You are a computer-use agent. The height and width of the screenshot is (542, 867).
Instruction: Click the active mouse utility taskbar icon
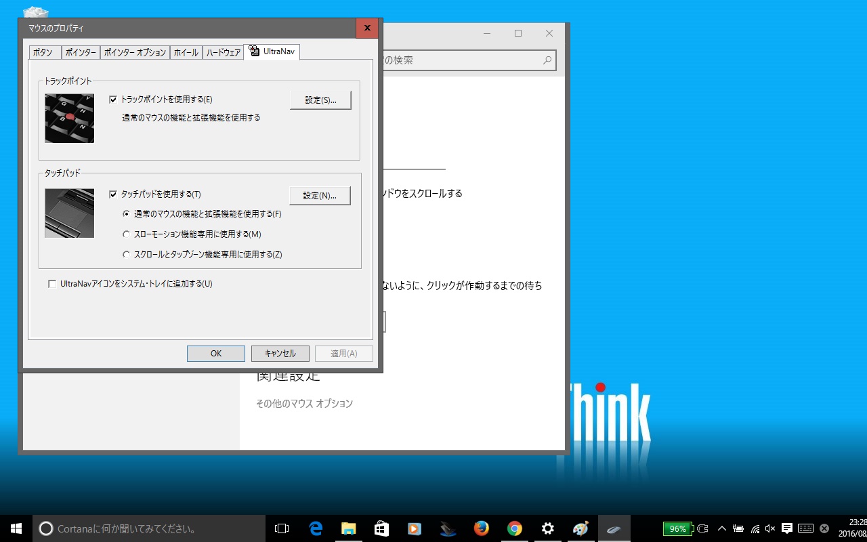pos(614,528)
